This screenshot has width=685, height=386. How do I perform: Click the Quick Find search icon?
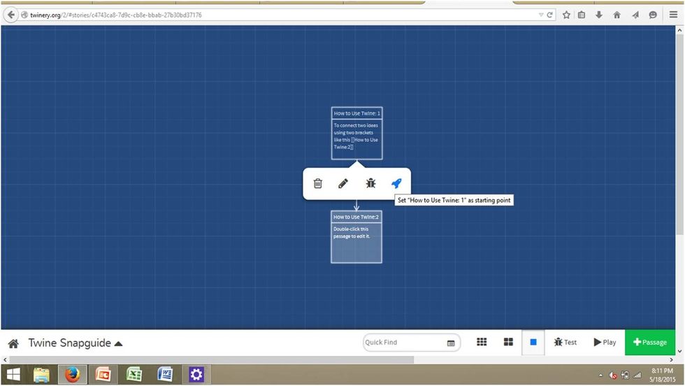pos(451,343)
